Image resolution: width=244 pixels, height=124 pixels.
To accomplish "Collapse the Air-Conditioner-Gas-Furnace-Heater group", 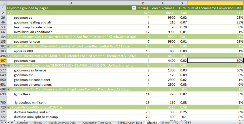I will pyautogui.click(x=9, y=37).
